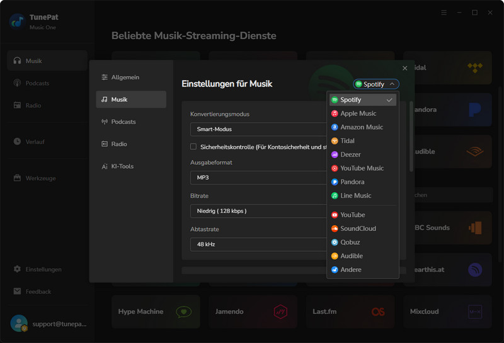Collapse the Spotify service selector dropdown
The width and height of the screenshot is (504, 343).
[x=376, y=84]
